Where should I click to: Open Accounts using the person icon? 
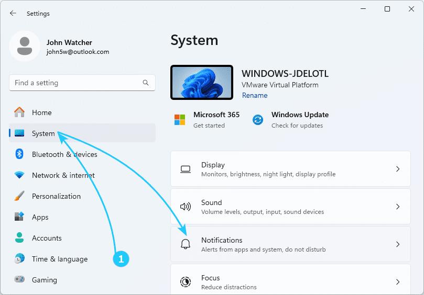pyautogui.click(x=19, y=238)
